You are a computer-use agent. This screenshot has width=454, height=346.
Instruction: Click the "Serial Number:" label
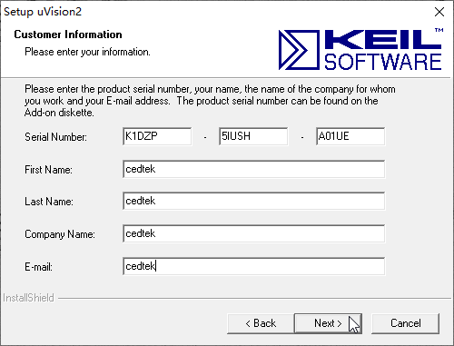click(55, 137)
